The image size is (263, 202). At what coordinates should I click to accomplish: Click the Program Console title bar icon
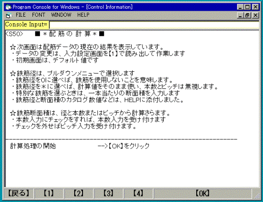pyautogui.click(x=8, y=7)
